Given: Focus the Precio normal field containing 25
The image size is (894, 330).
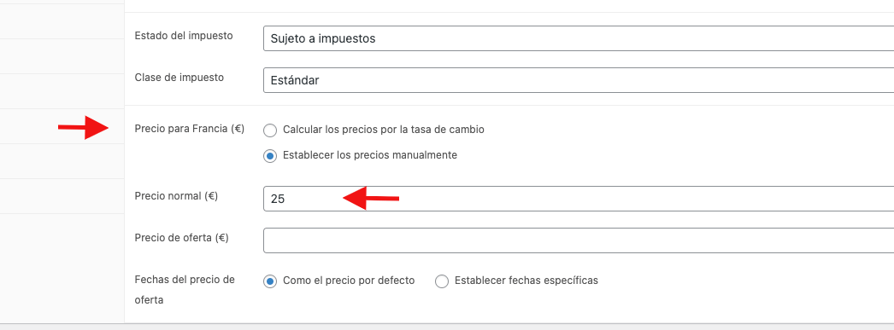Looking at the screenshot, I should click(x=578, y=199).
